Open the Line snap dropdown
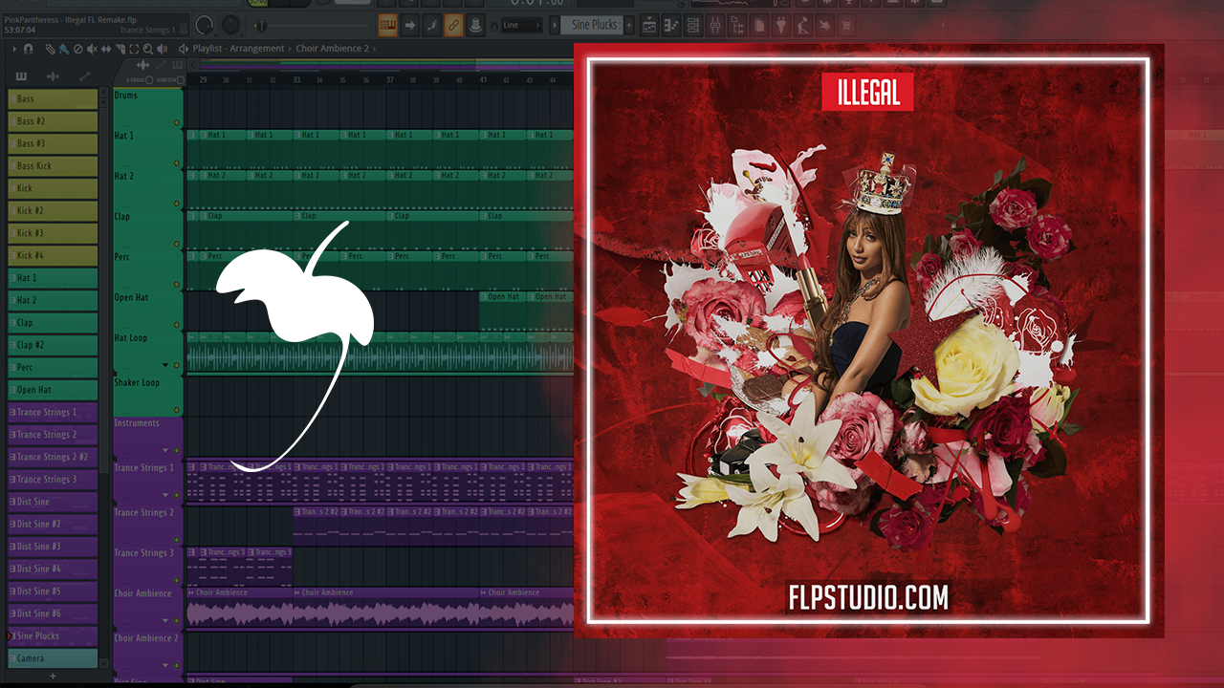 coord(522,25)
